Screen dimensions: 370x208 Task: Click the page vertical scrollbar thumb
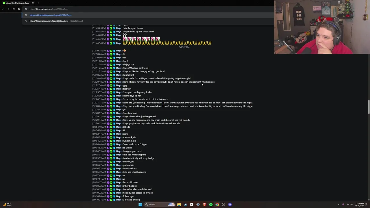click(369, 107)
